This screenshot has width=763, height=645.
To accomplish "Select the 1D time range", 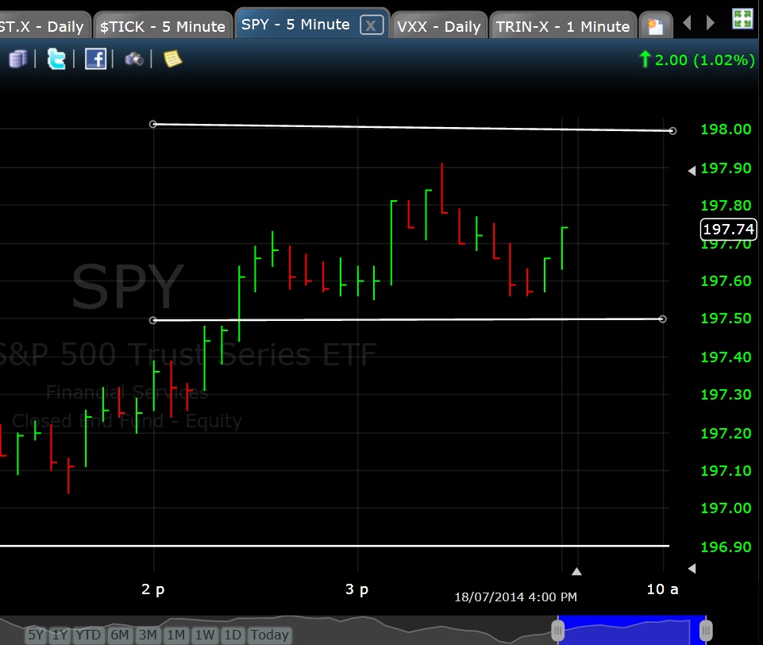I will (233, 635).
